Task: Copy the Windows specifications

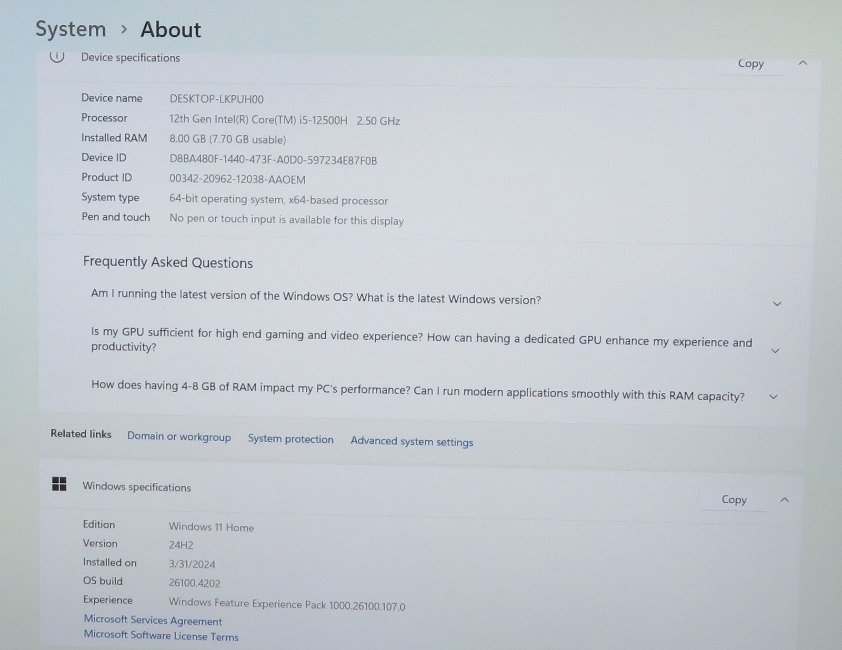Action: tap(734, 500)
